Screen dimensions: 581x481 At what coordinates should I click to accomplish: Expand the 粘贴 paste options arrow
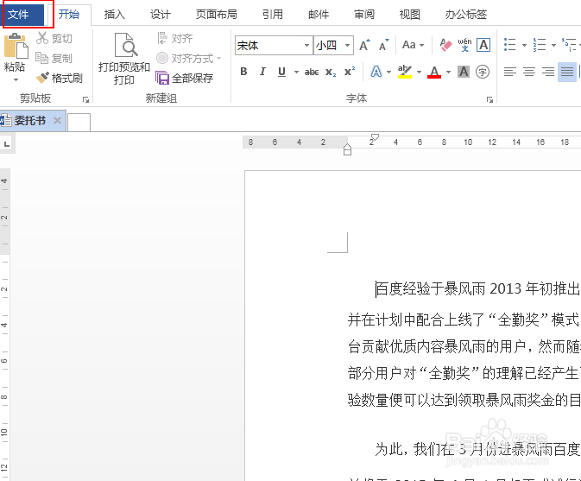click(x=16, y=79)
